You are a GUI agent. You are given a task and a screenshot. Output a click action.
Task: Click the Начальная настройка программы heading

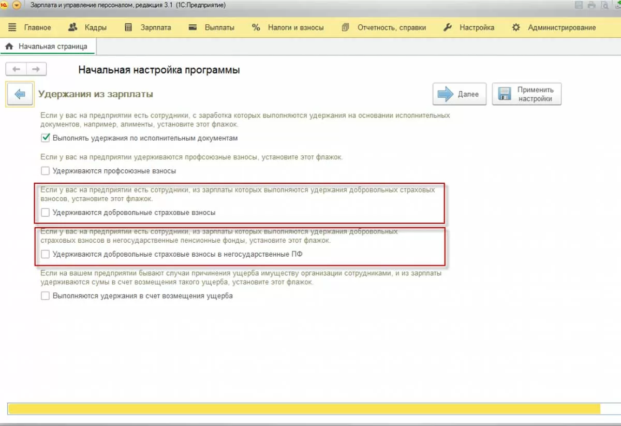[159, 70]
